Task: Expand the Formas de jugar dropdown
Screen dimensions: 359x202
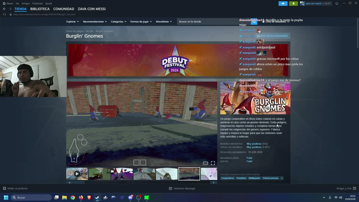Action: coord(141,22)
